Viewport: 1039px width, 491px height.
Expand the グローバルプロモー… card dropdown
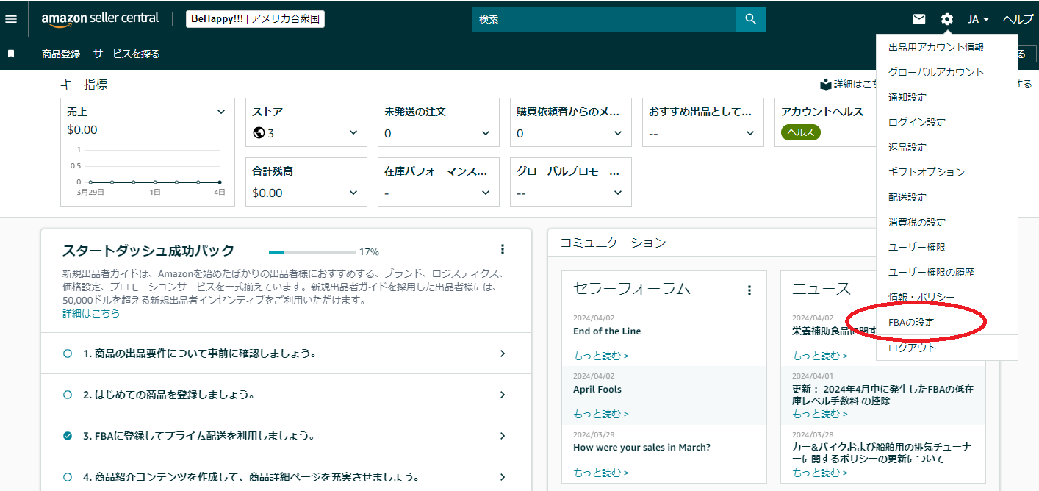pyautogui.click(x=618, y=193)
